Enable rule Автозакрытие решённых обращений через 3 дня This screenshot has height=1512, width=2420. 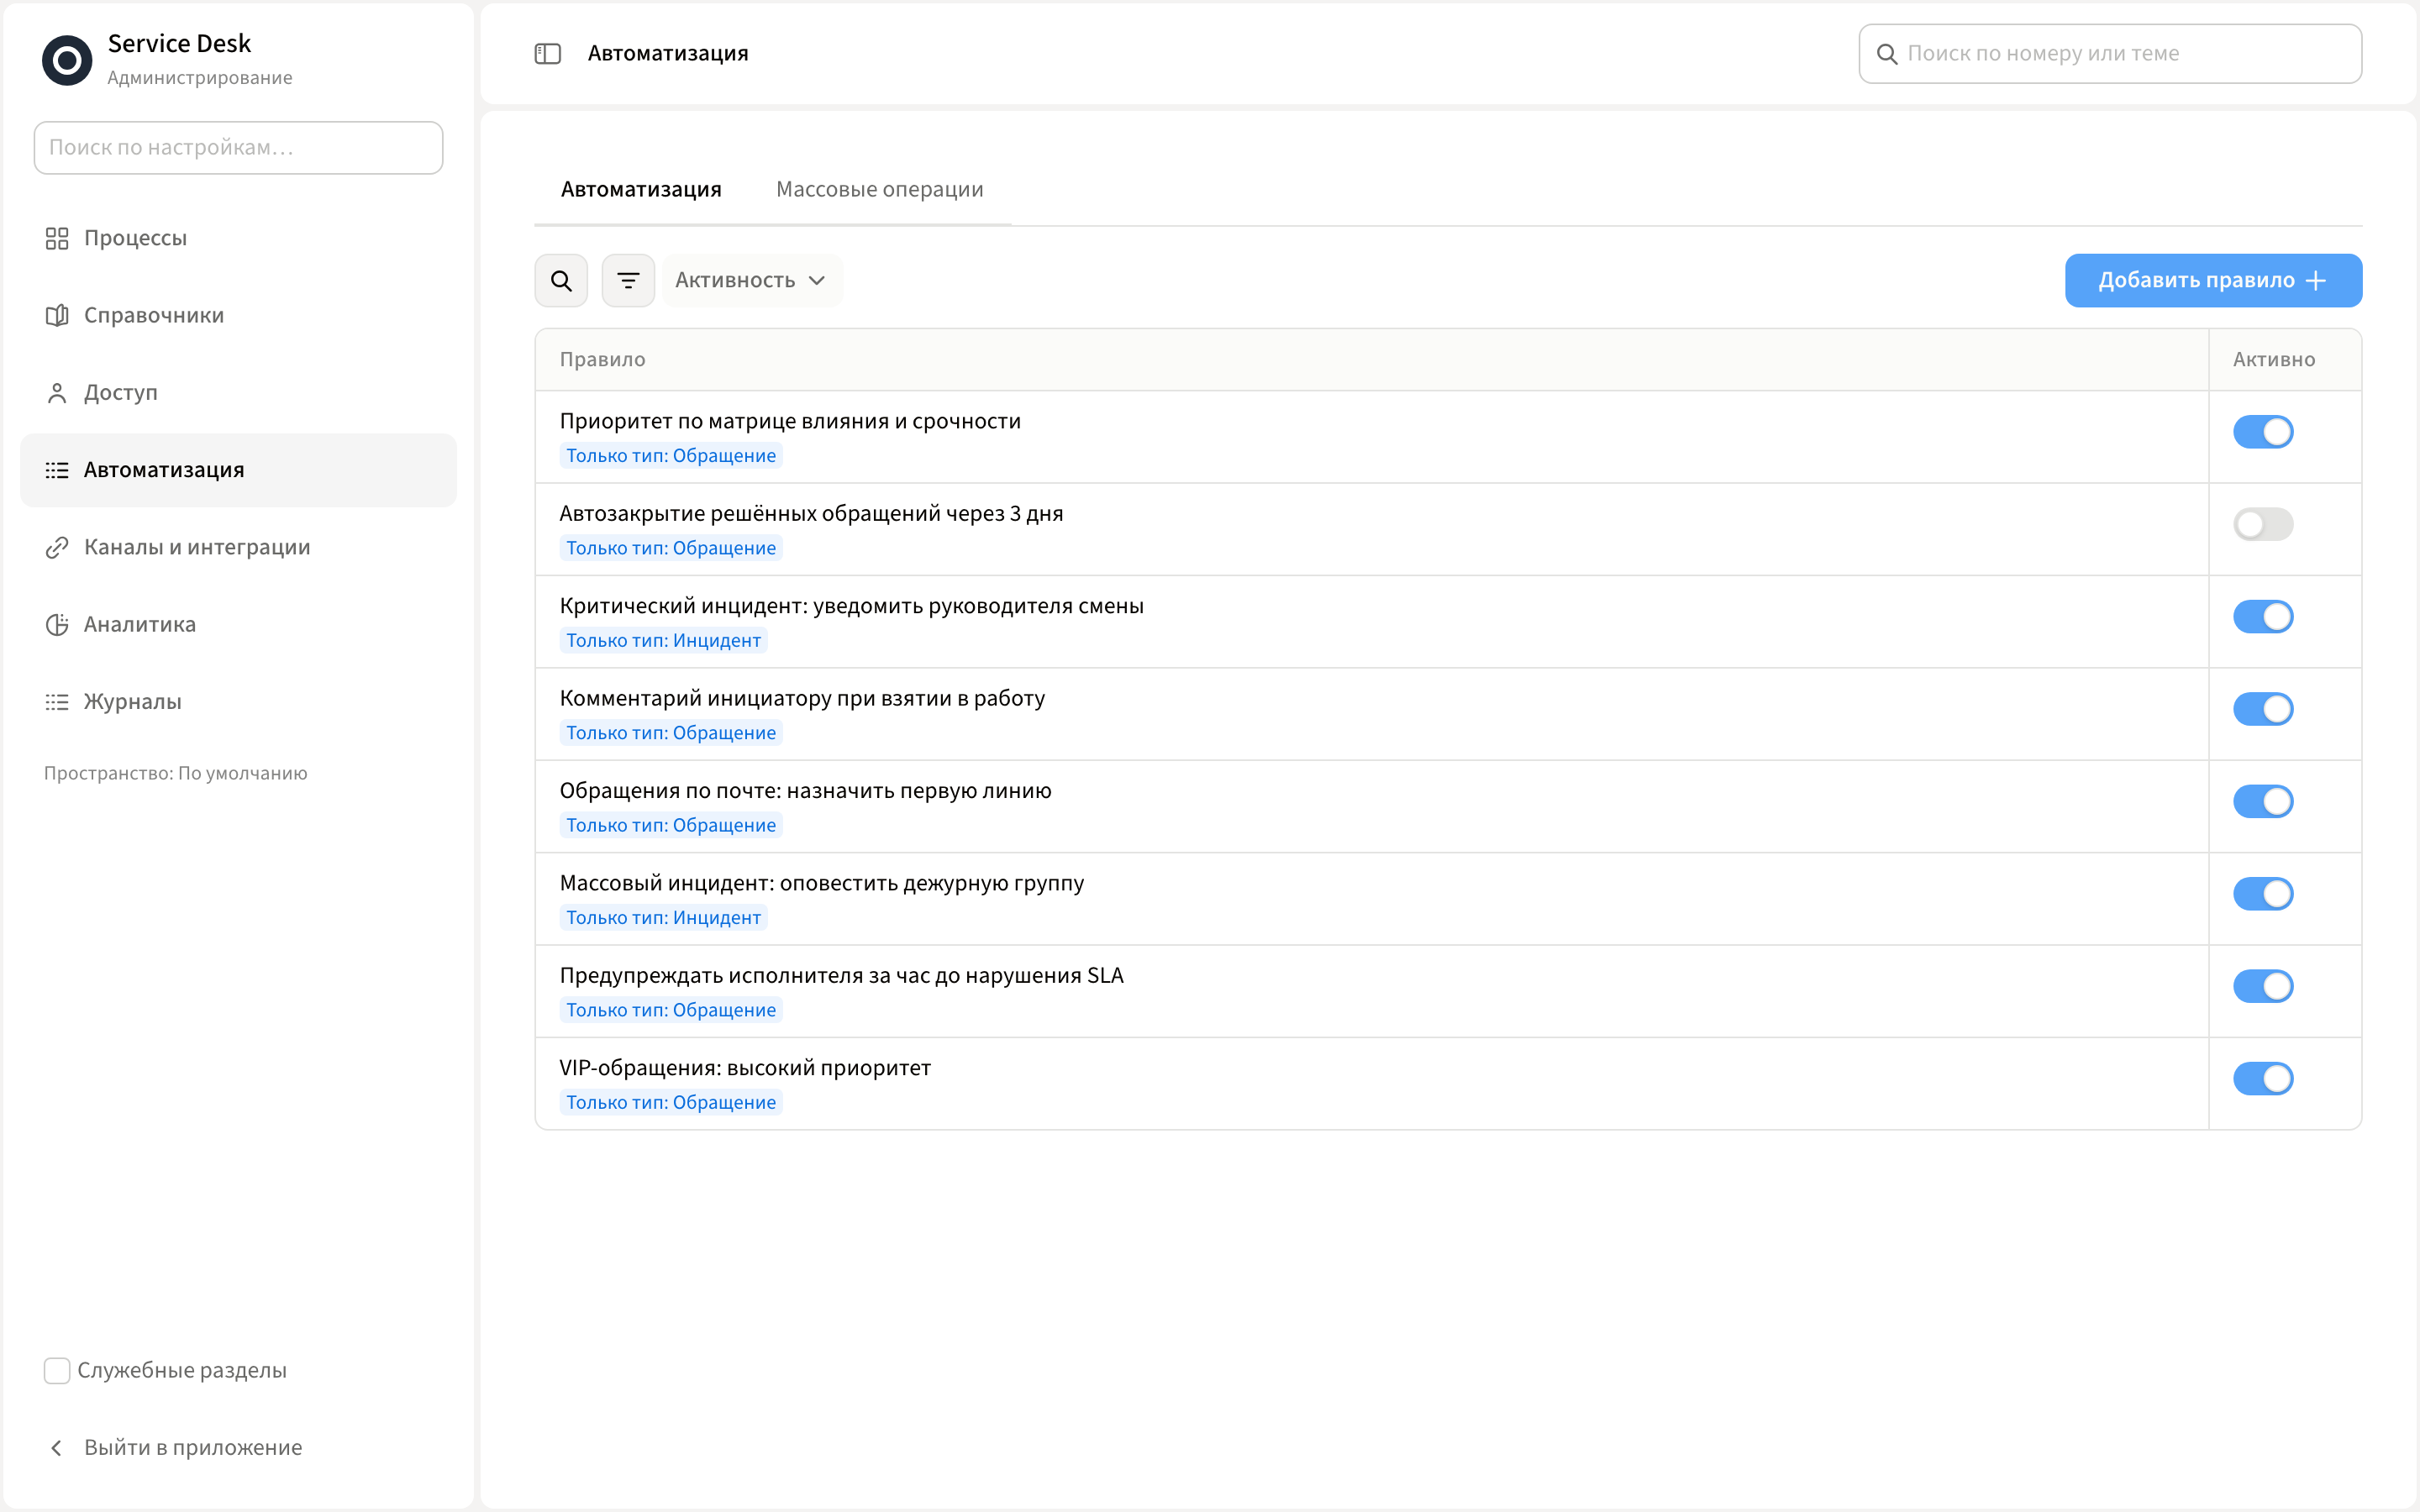(x=2263, y=524)
